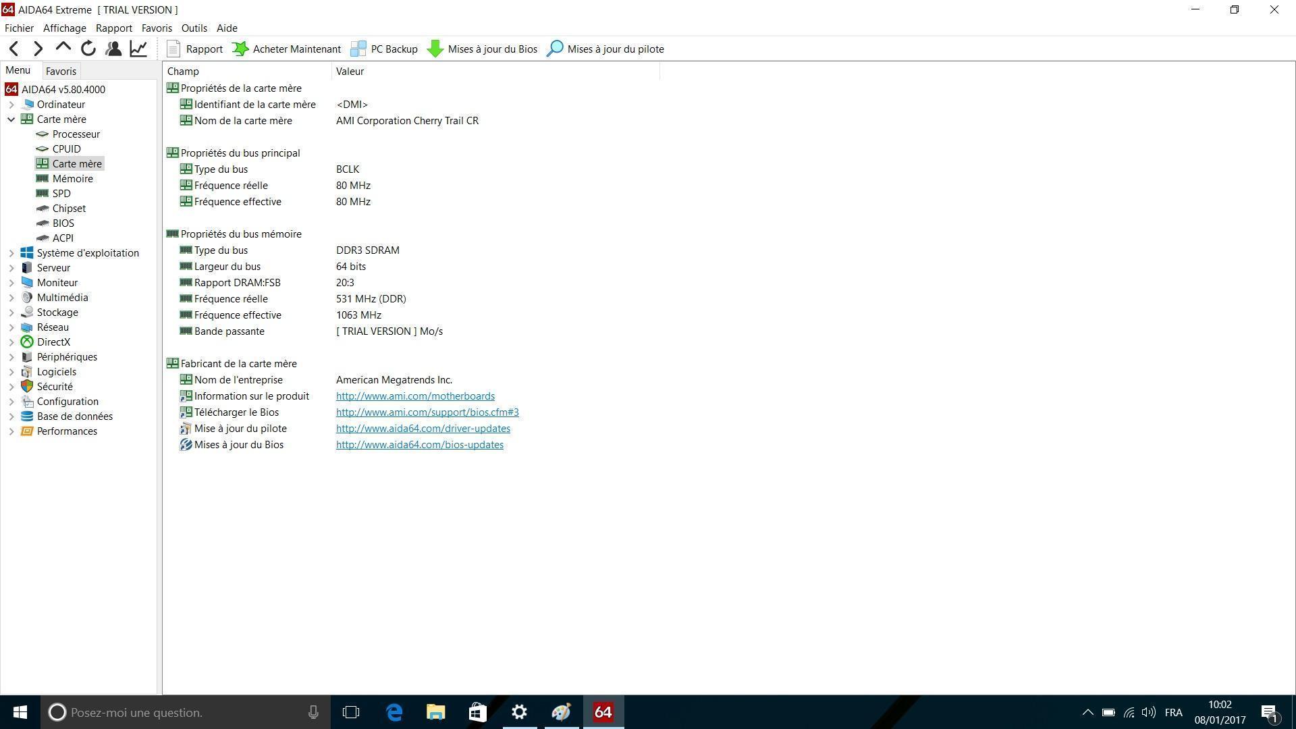The width and height of the screenshot is (1296, 729).
Task: Click Mises à jour du pilote toolbar button
Action: coord(605,49)
